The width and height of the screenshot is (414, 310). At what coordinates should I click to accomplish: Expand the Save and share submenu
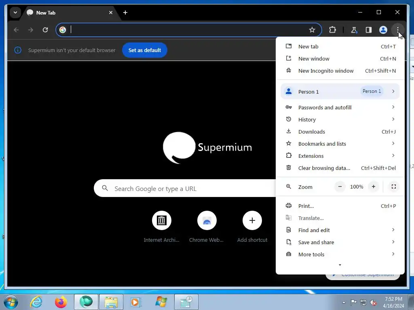pos(340,242)
